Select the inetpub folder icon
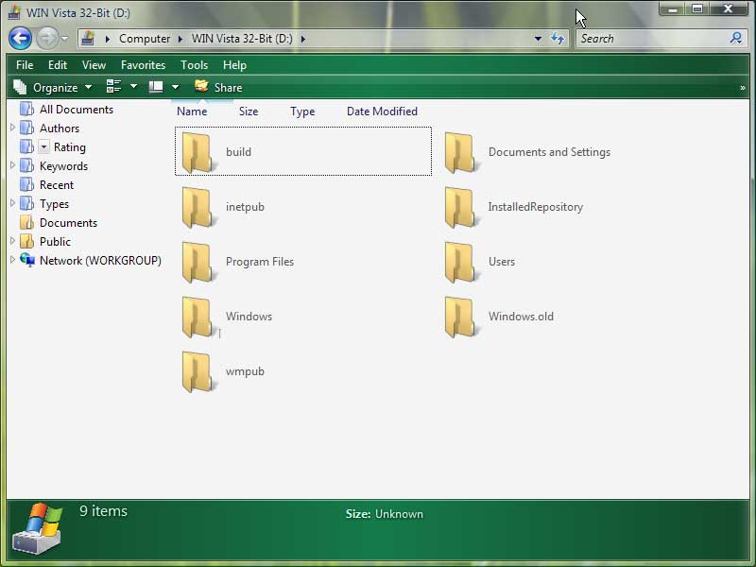The height and width of the screenshot is (567, 756). click(198, 207)
